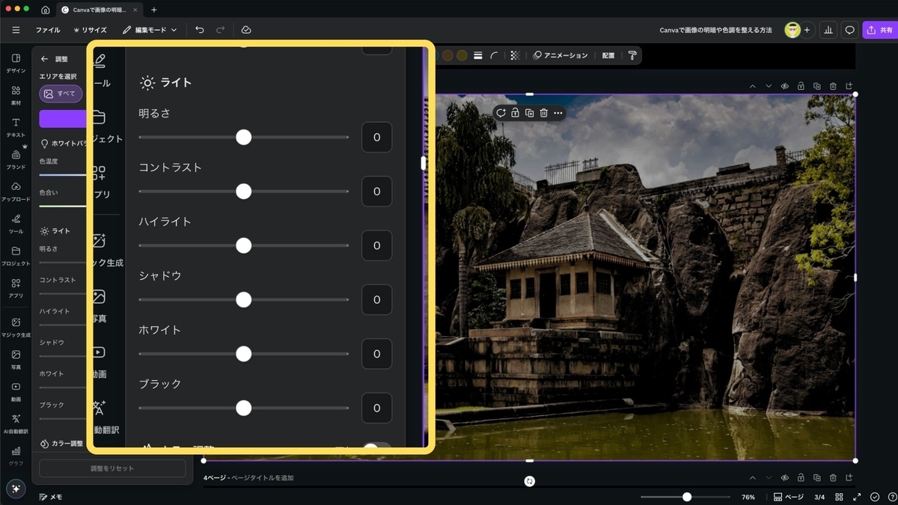
Task: Click the 調整をリセット button
Action: click(x=112, y=468)
